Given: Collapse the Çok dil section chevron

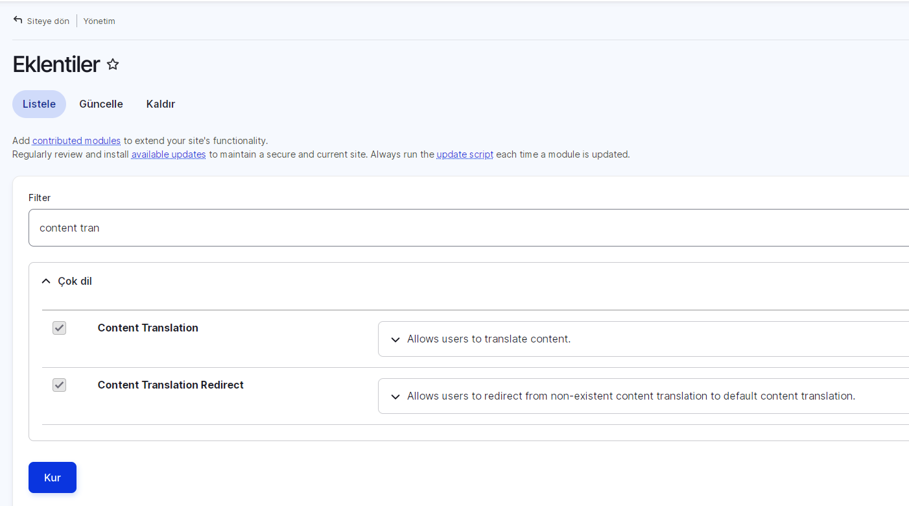Looking at the screenshot, I should coord(46,282).
